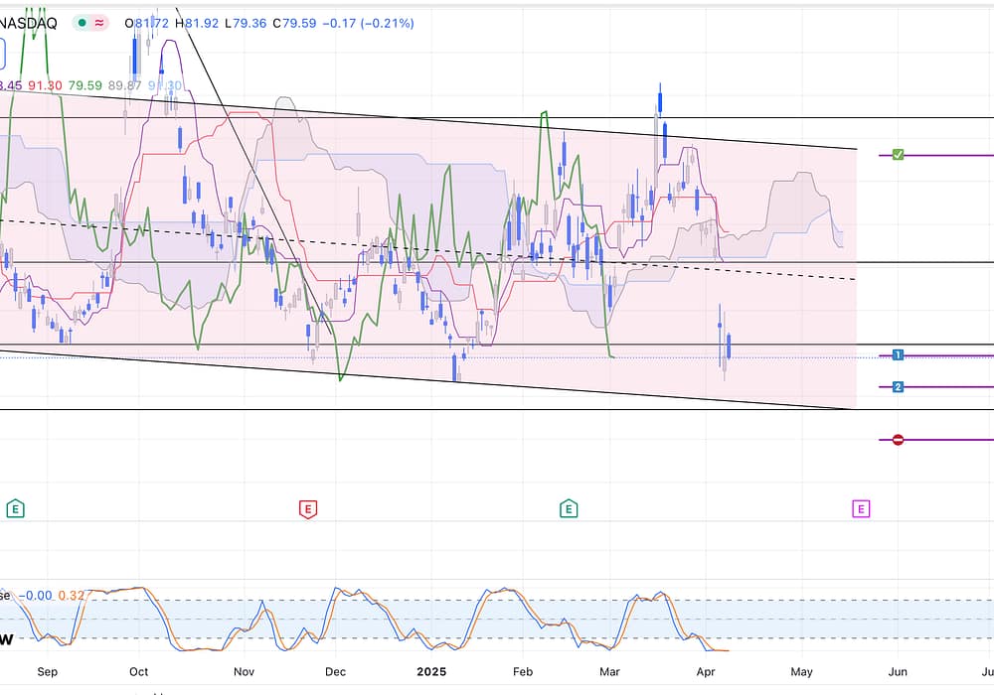Screen dimensions: 994x695
Task: Click the percent change -0.21% readout
Action: click(x=379, y=23)
